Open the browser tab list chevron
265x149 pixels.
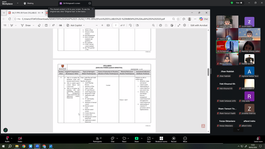coord(4,13)
